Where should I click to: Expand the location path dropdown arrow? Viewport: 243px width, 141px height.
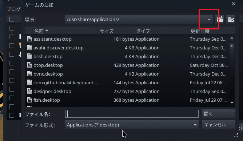210,20
